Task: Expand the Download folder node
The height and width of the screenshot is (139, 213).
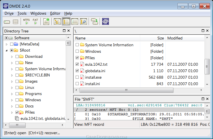Action: pos(12,57)
